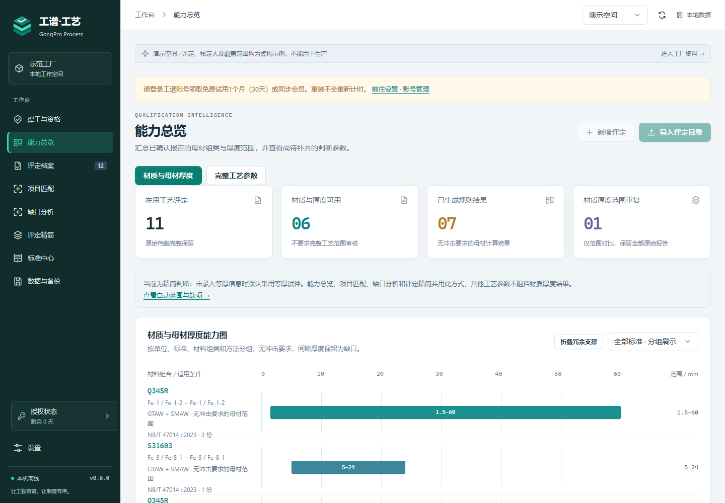The height and width of the screenshot is (503, 725).
Task: Click the GongPro Process logo icon
Action: (x=22, y=26)
